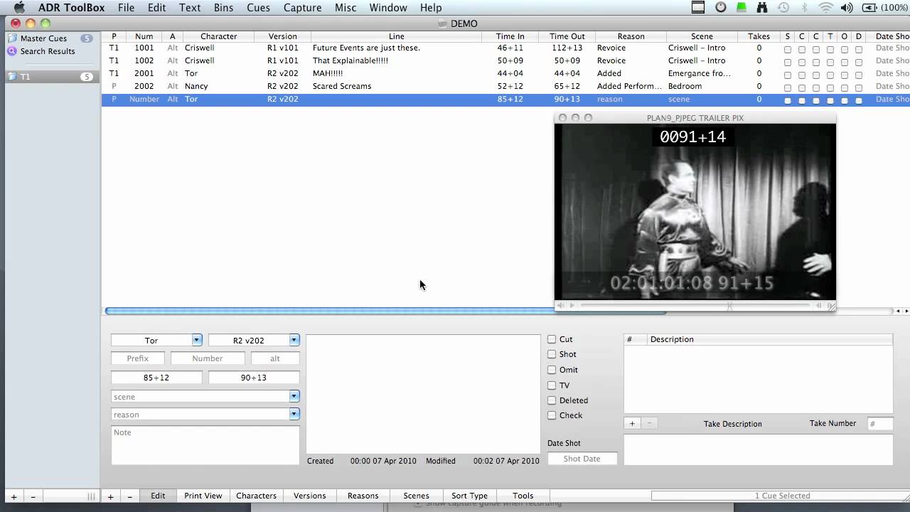The height and width of the screenshot is (512, 910).
Task: Open the reason combo box dropdown
Action: coord(294,414)
